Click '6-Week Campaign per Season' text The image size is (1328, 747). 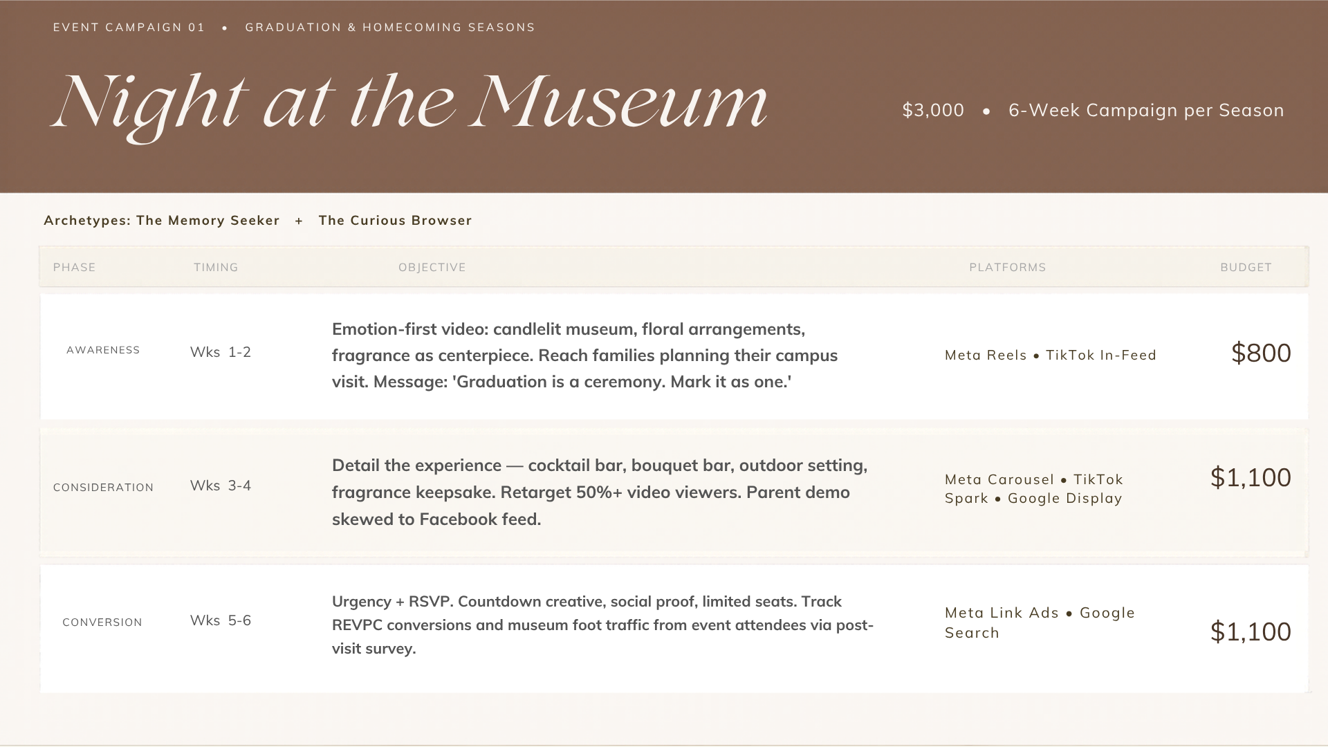pos(1146,111)
